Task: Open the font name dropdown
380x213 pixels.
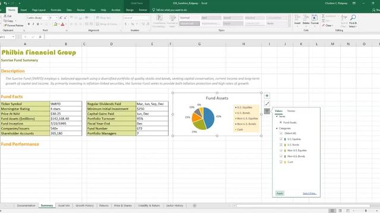Action: coord(47,18)
